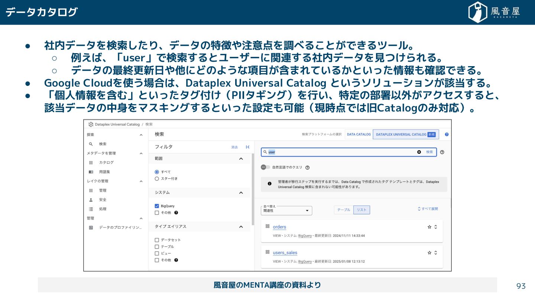Click the person icon next to 安全
The width and height of the screenshot is (535, 301).
pos(91,200)
